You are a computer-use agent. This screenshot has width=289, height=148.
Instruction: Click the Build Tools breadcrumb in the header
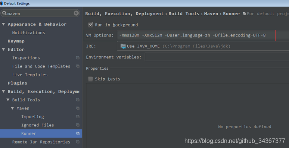pos(184,14)
